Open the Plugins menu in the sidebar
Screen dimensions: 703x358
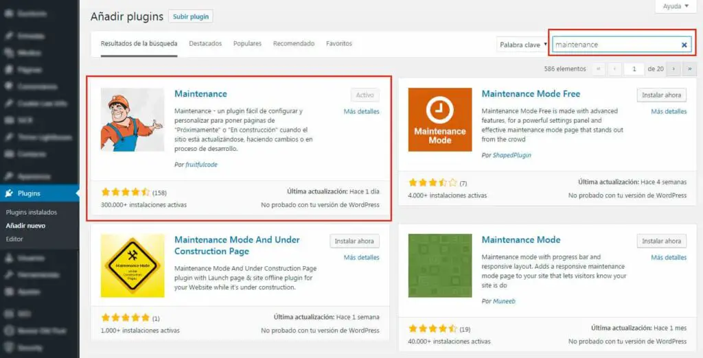coord(39,193)
